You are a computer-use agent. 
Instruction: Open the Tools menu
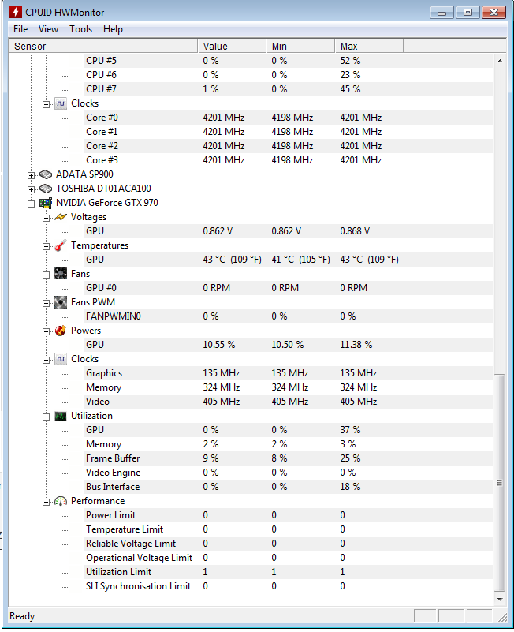pyautogui.click(x=80, y=29)
